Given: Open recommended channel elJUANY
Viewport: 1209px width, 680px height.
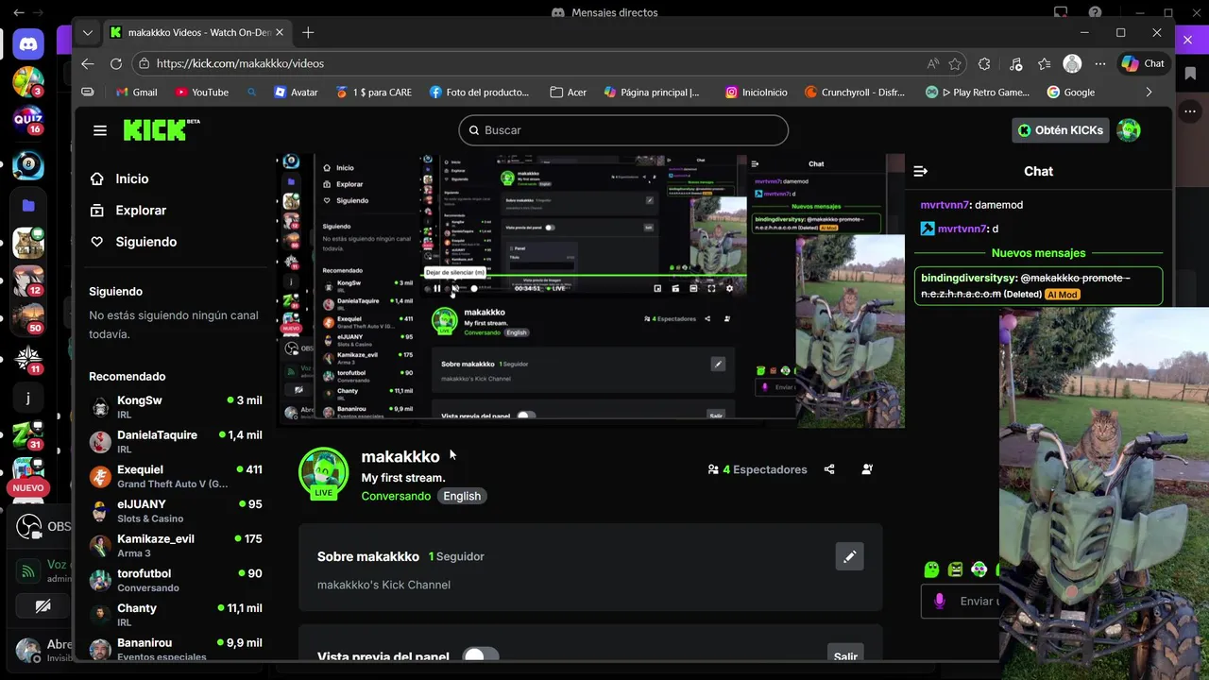Looking at the screenshot, I should [176, 511].
